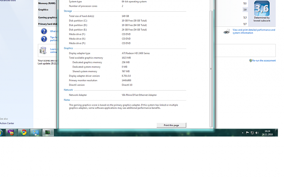Select the 'DirectX 10' value
The height and width of the screenshot is (177, 284).
pyautogui.click(x=127, y=85)
